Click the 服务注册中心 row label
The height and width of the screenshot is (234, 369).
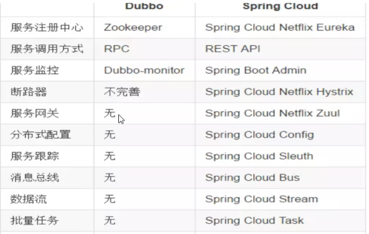point(47,27)
